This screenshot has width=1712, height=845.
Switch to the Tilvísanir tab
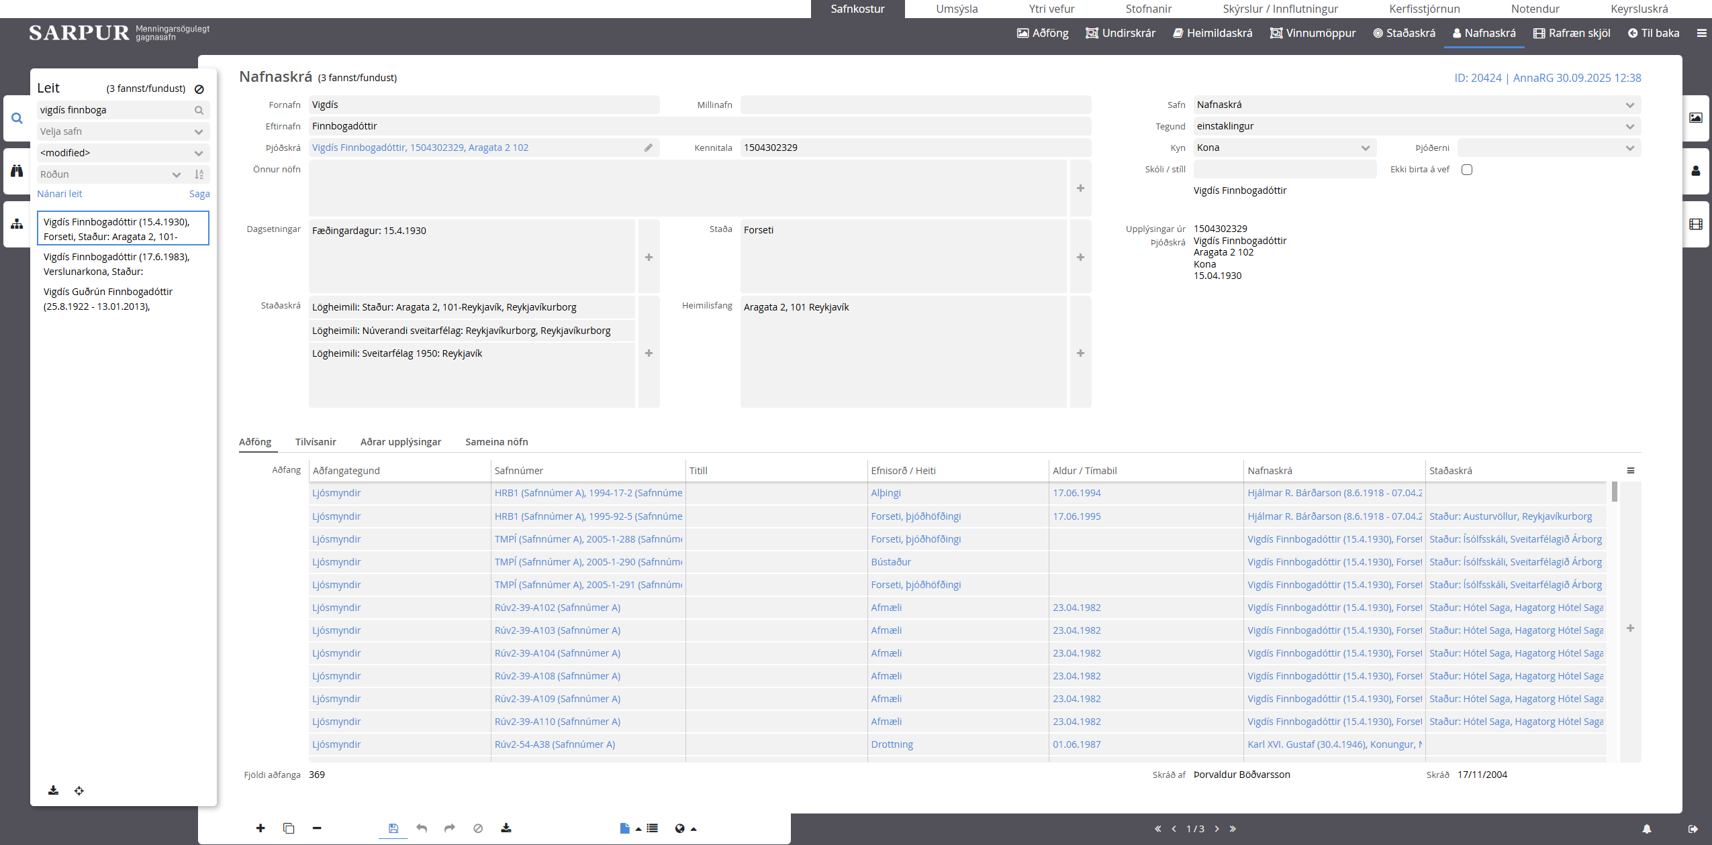pos(316,442)
